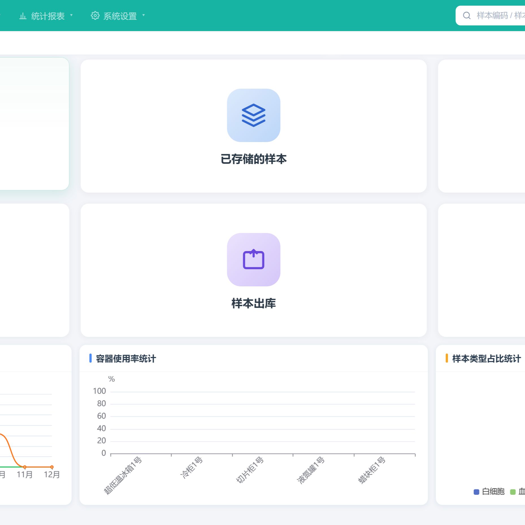Expand the 系统设置 dropdown arrow
This screenshot has height=525, width=525.
(x=144, y=15)
